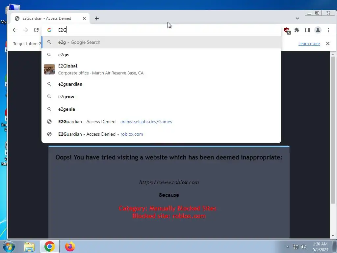Launch Firefox from the taskbar

70,246
